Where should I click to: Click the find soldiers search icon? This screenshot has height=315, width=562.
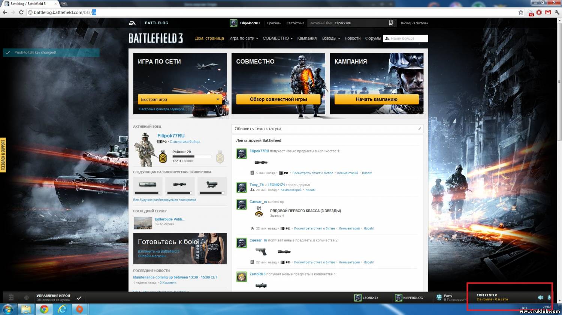coord(387,38)
